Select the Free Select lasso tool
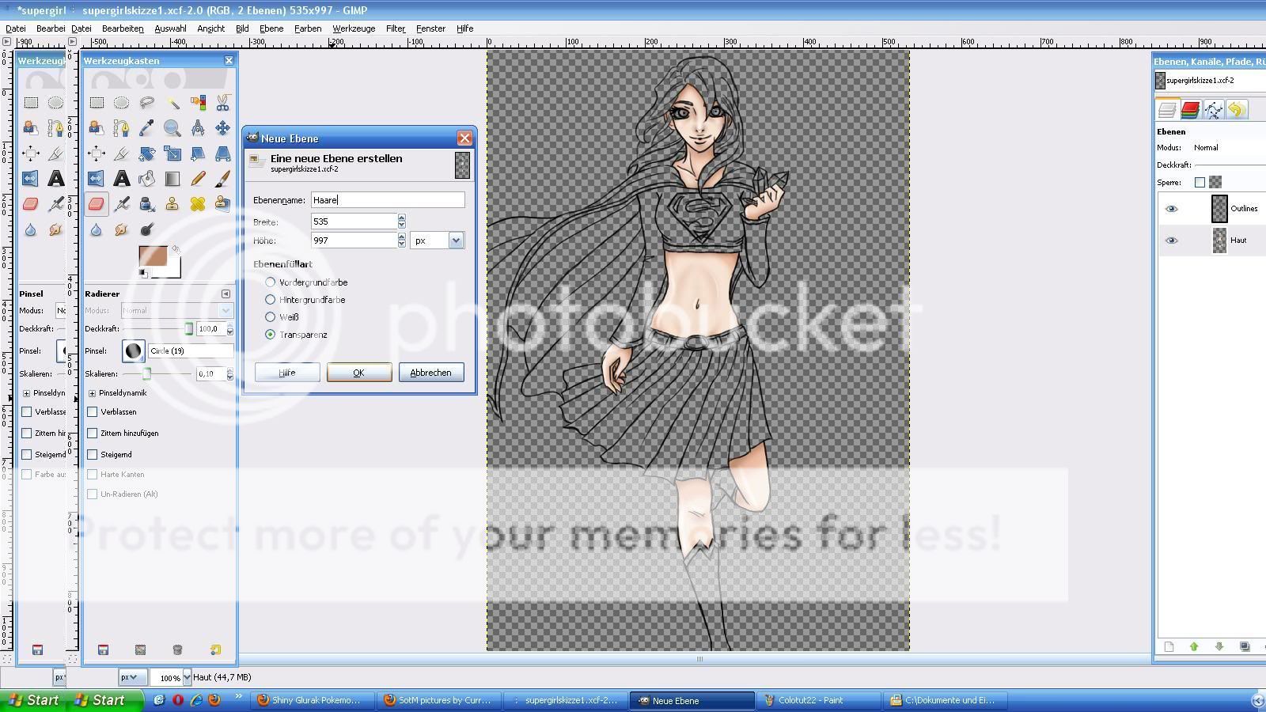The width and height of the screenshot is (1266, 712). point(147,102)
